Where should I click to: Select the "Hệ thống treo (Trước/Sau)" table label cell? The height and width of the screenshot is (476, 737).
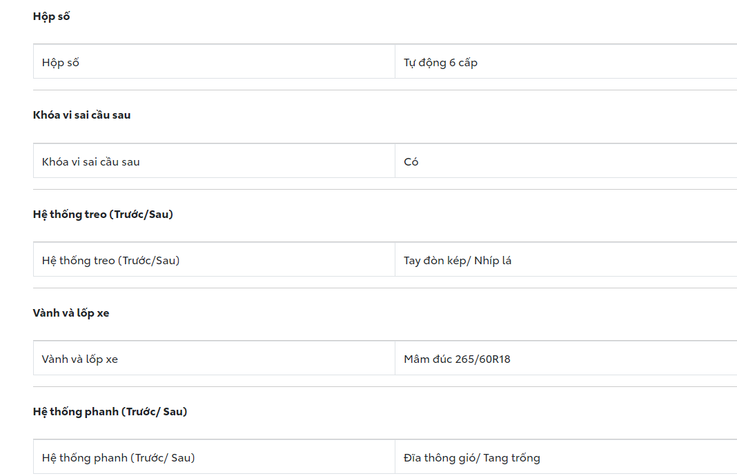click(110, 261)
